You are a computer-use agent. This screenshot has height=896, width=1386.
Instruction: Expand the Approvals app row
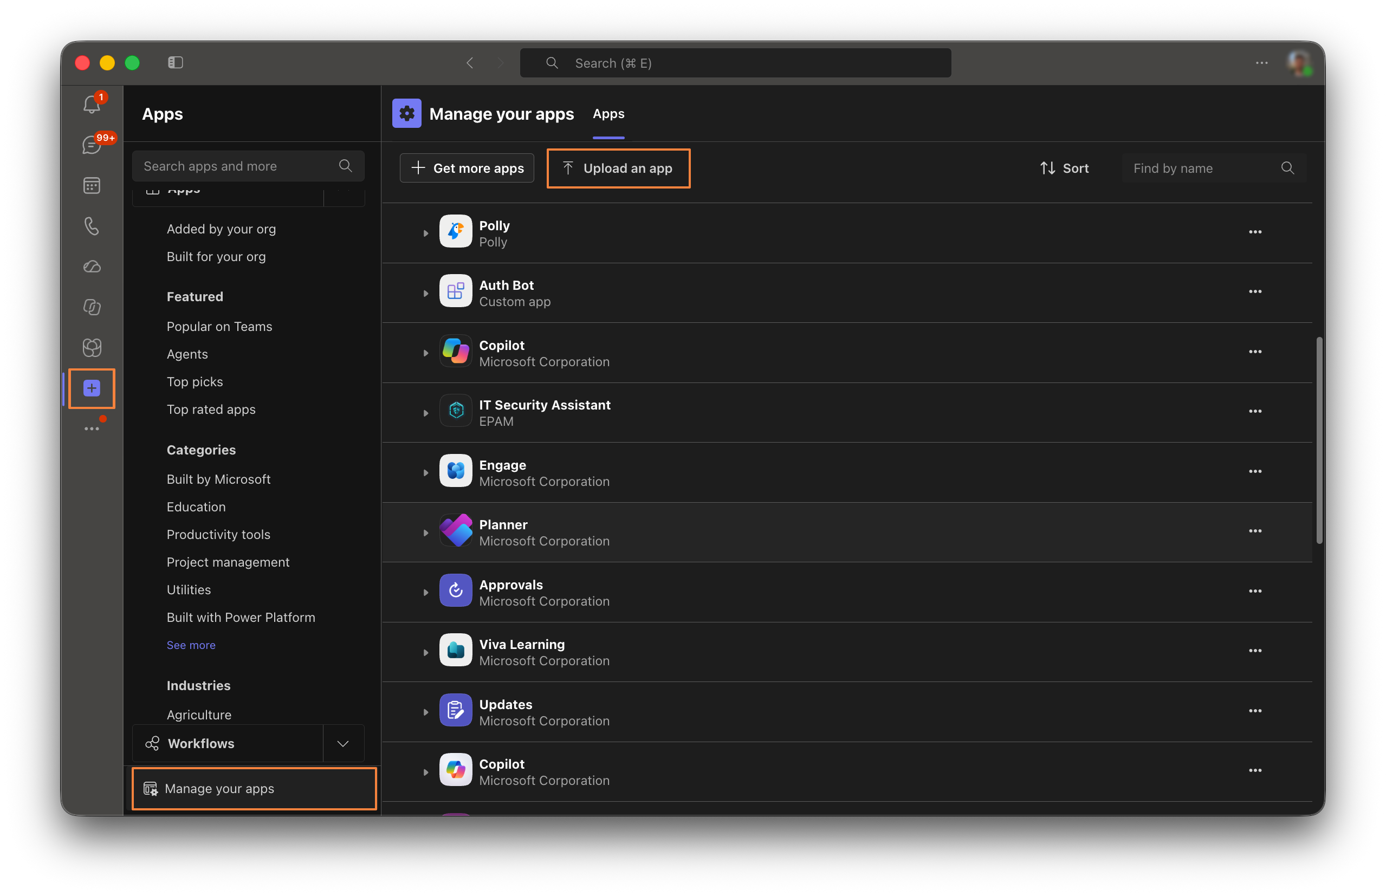point(425,593)
